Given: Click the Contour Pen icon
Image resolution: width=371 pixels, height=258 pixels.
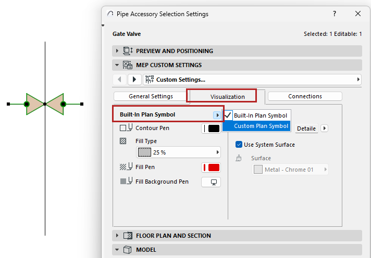Looking at the screenshot, I should coord(126,128).
